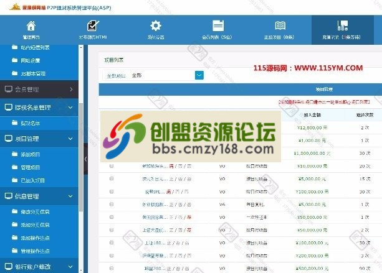
Task: Open 管理项目 in sidebar
Action: [x=30, y=167]
